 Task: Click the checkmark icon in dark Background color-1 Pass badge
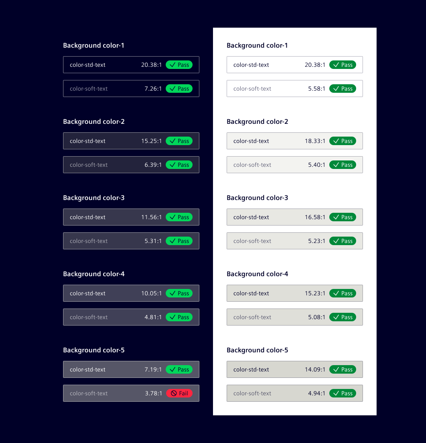(172, 65)
